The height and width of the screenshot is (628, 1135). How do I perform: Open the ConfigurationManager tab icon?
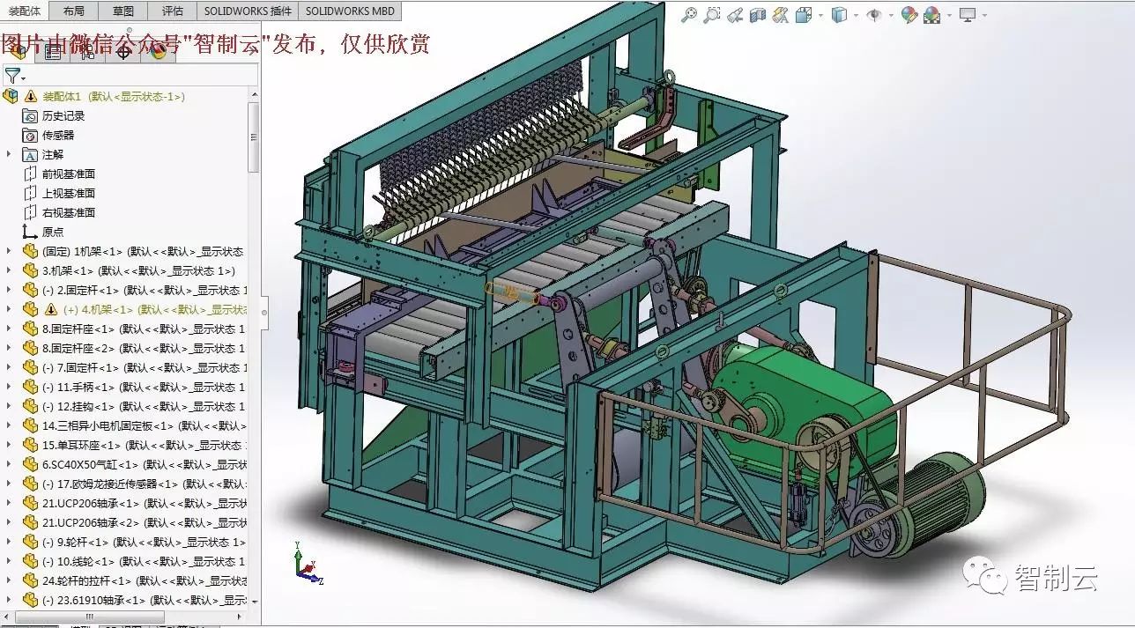point(88,52)
